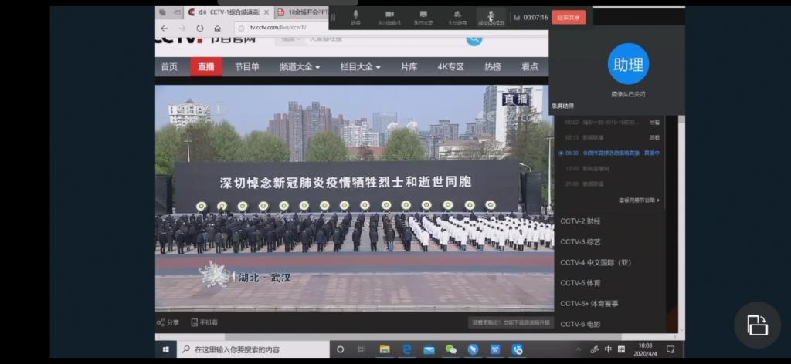Click the browser home icon
The height and width of the screenshot is (364, 791).
click(219, 29)
